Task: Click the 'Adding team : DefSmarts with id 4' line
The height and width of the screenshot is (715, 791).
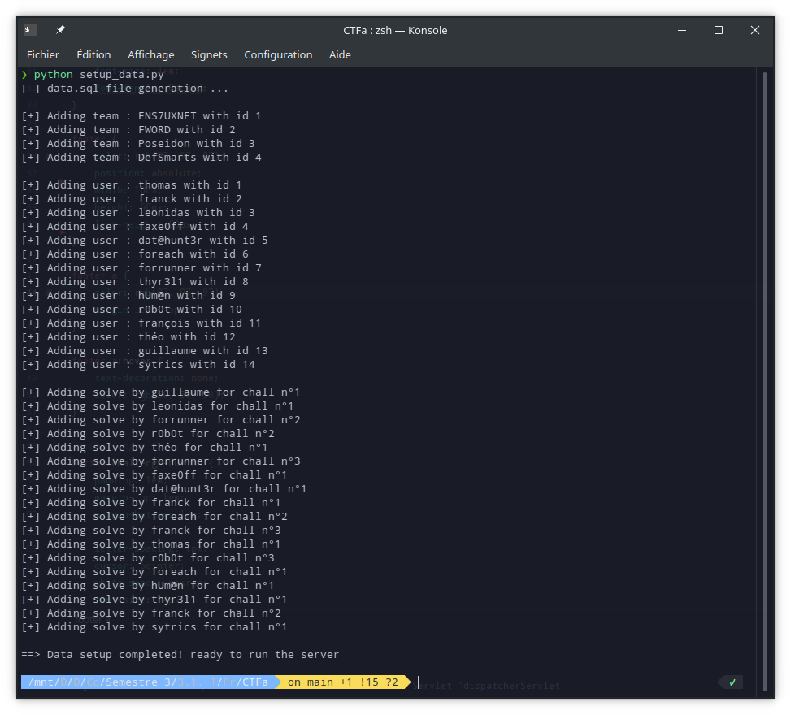Action: coord(141,158)
